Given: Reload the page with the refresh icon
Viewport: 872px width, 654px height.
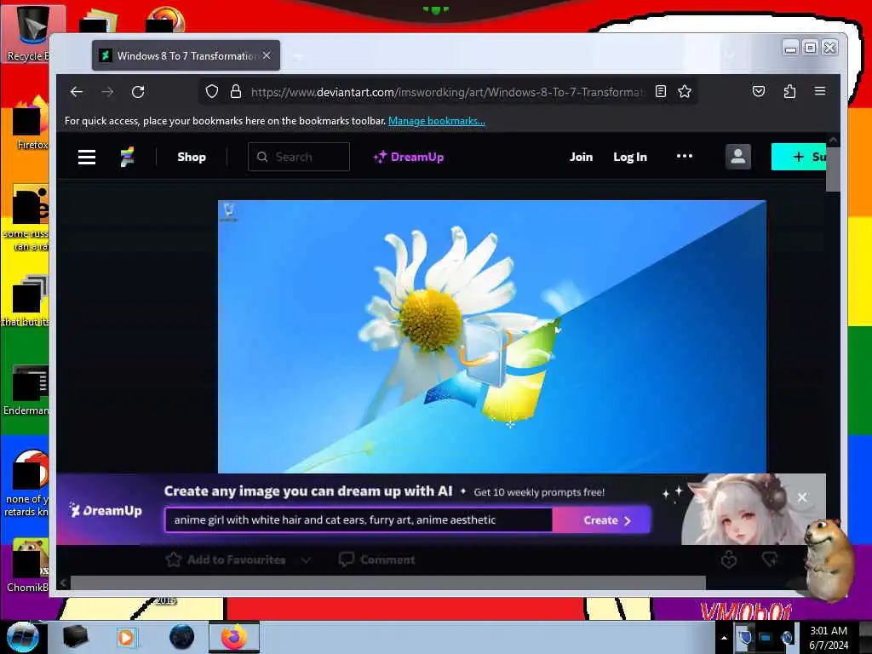Looking at the screenshot, I should [x=138, y=92].
